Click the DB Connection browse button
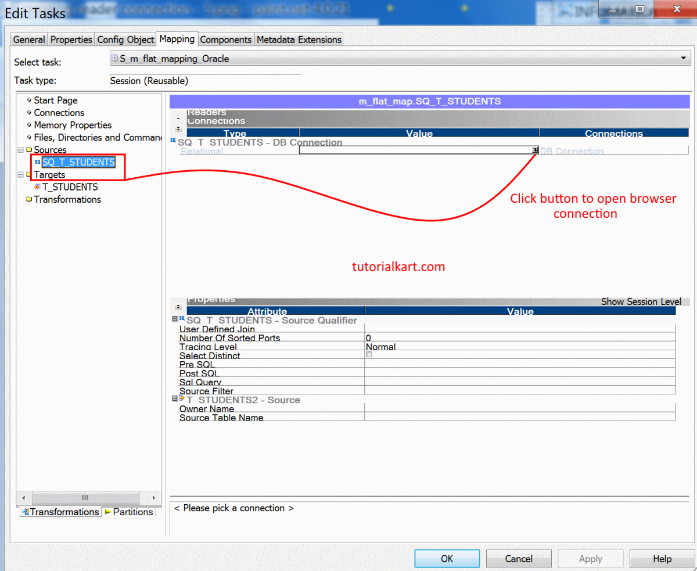Viewport: 697px width, 571px height. [535, 150]
